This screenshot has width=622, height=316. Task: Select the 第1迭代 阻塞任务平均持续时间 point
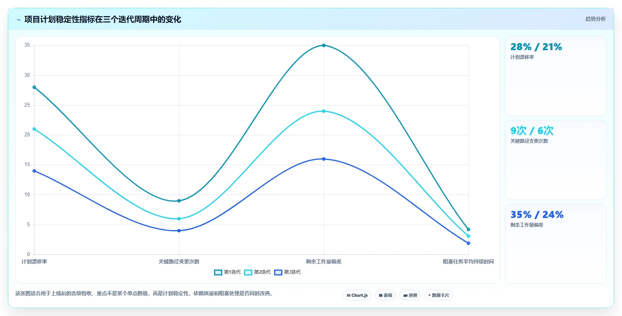pos(468,230)
